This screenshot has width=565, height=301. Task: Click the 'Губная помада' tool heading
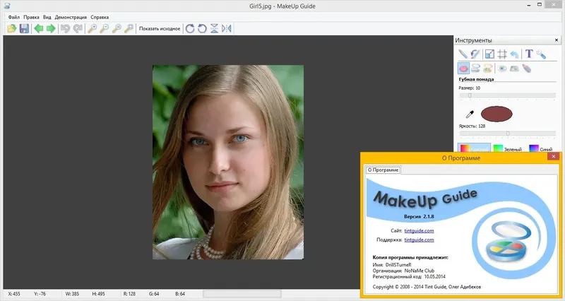coord(476,79)
